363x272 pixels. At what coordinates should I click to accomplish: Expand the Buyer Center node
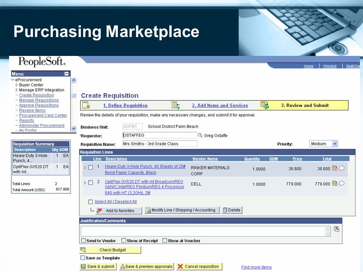coord(17,85)
